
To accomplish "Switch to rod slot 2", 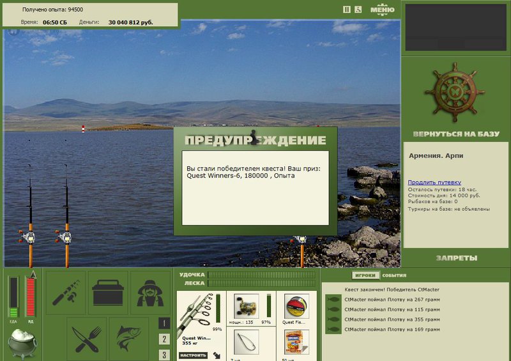I will pyautogui.click(x=164, y=339).
